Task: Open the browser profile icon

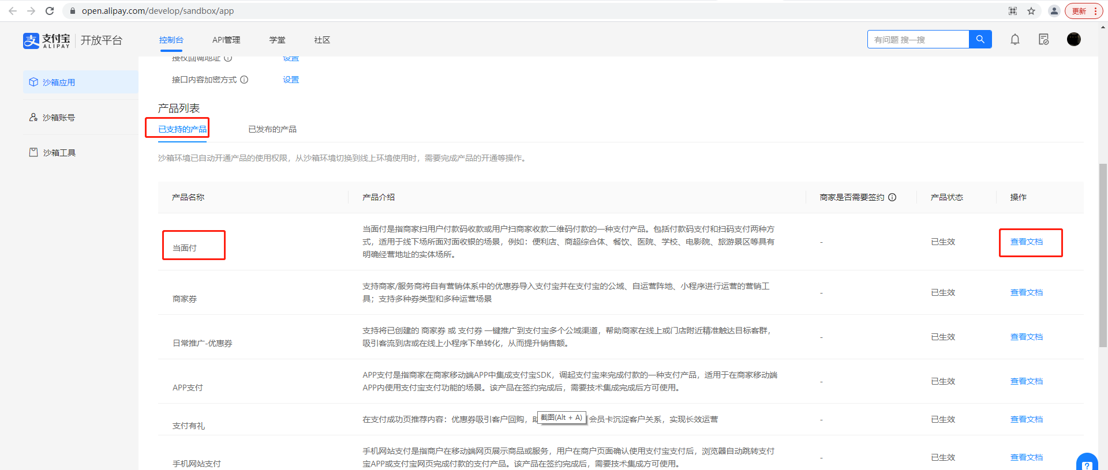Action: [1054, 11]
